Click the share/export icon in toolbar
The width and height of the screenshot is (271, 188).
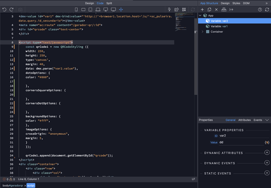(x=176, y=9)
